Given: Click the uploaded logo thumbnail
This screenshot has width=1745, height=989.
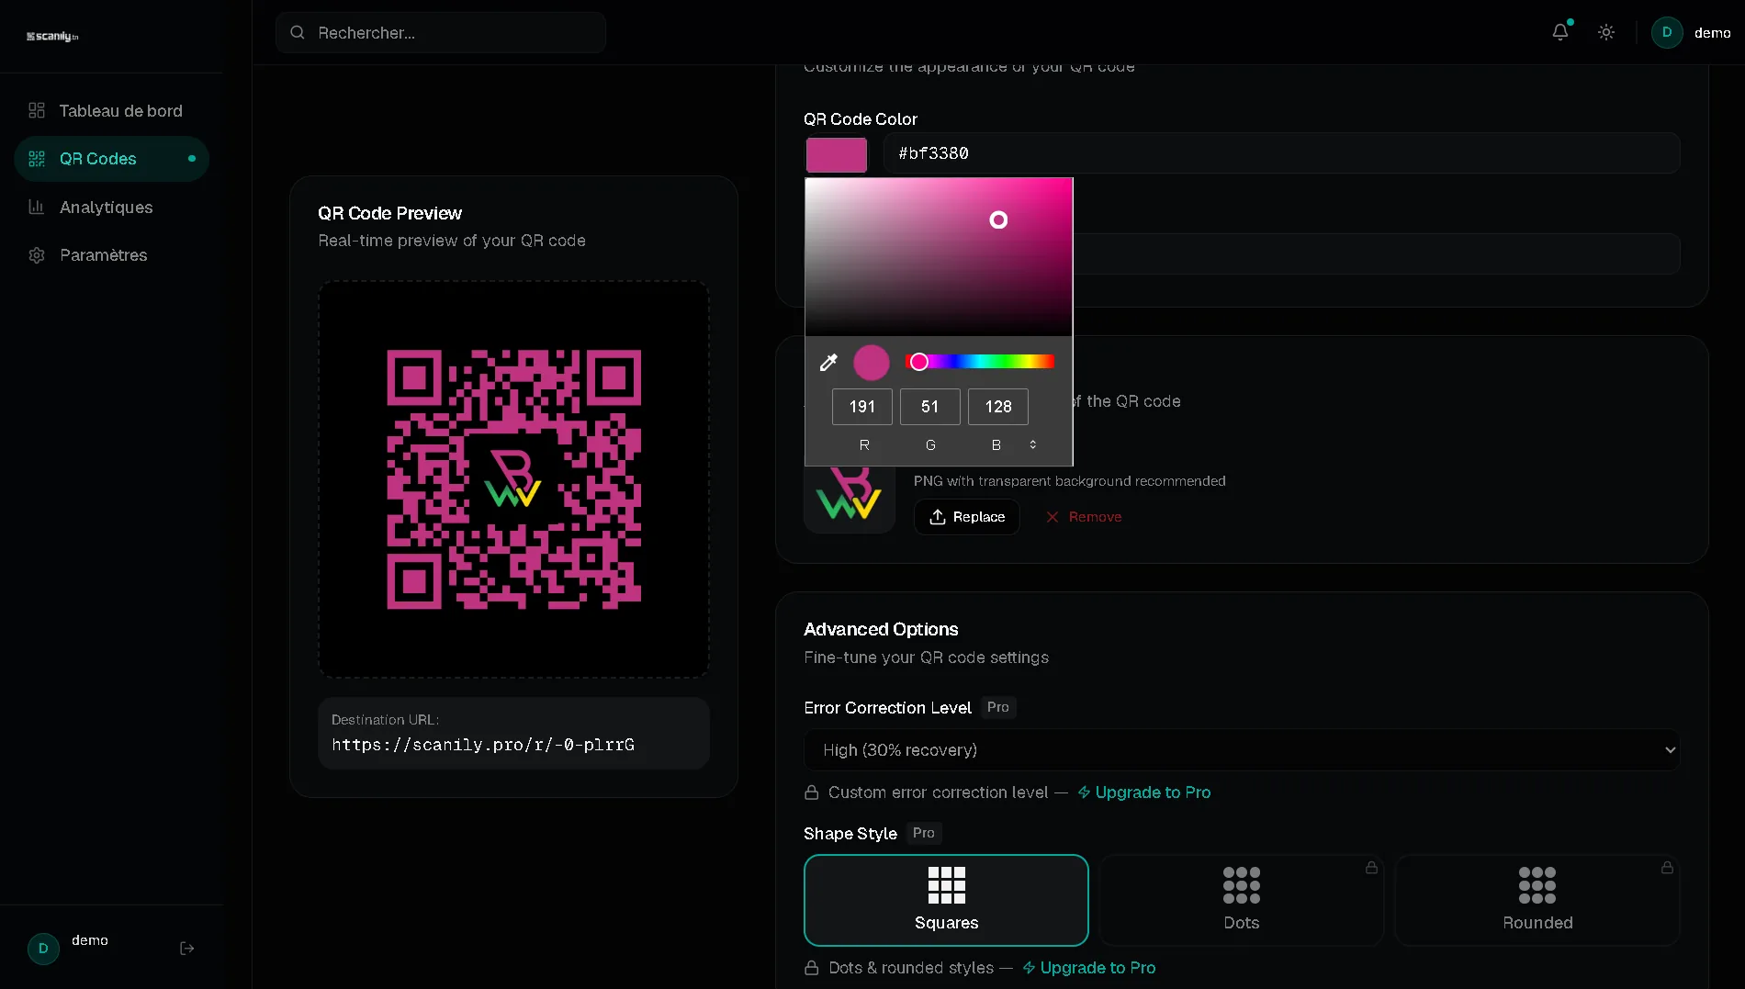Looking at the screenshot, I should (x=850, y=500).
